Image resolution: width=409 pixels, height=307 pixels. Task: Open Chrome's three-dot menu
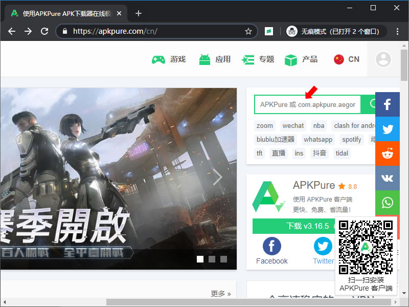coord(397,31)
